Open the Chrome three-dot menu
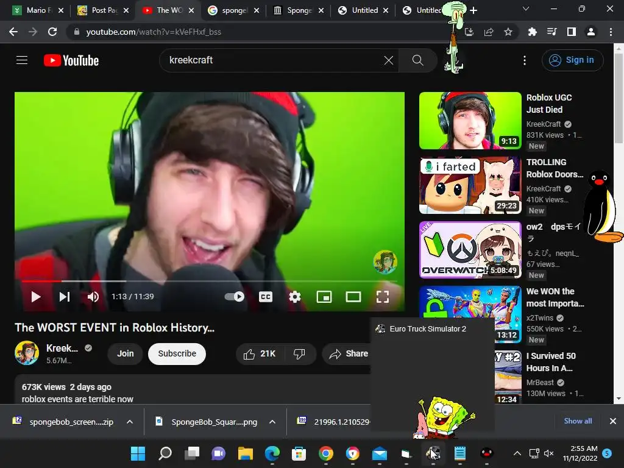 [611, 32]
